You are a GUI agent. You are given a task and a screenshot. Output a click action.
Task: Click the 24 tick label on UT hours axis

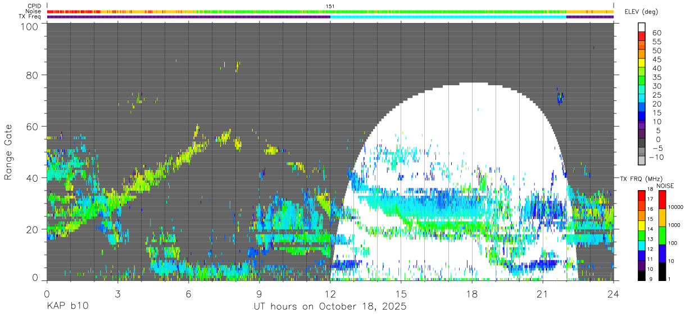pos(613,294)
